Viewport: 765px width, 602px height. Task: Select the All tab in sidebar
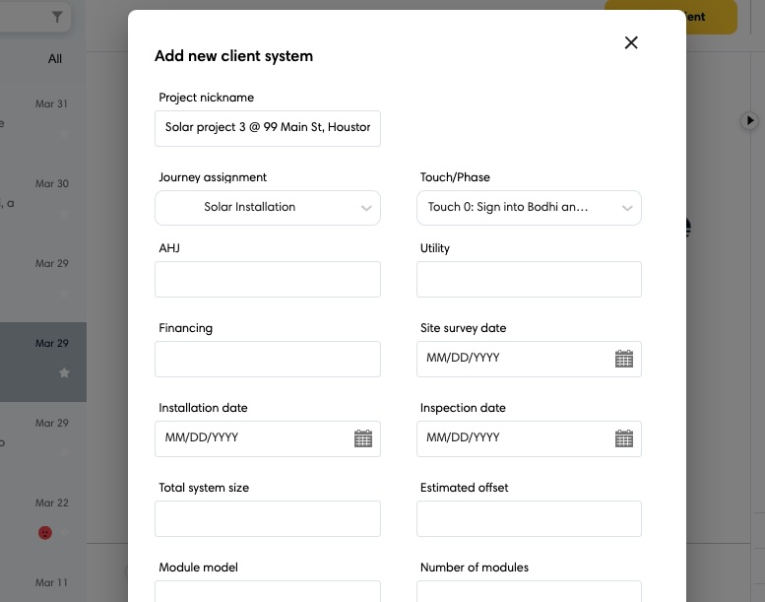pyautogui.click(x=55, y=59)
